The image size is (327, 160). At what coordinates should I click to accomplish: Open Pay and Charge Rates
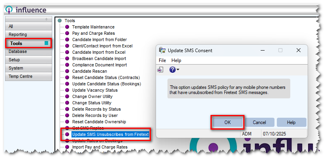point(94,33)
